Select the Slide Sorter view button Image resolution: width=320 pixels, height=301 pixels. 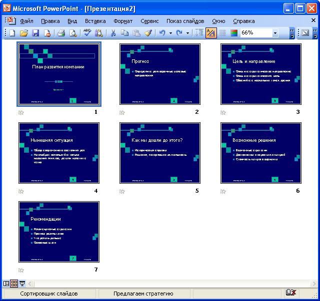pyautogui.click(x=14, y=284)
